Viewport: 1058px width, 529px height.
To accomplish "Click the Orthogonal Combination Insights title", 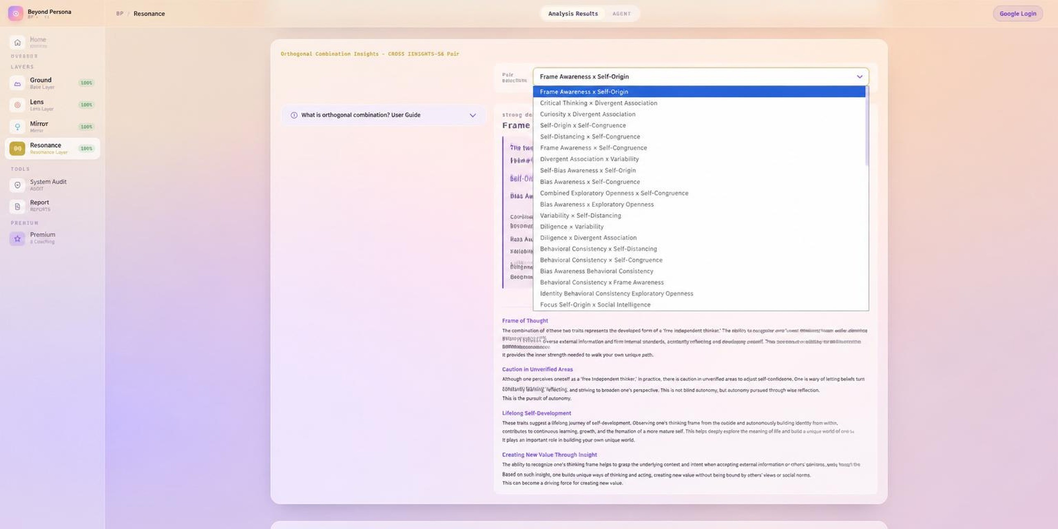I will (x=370, y=54).
